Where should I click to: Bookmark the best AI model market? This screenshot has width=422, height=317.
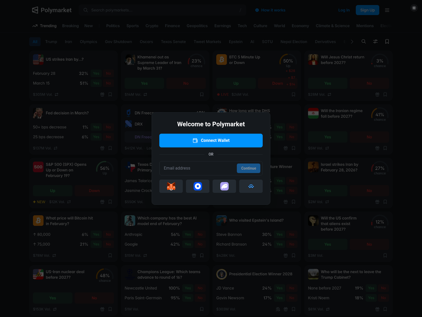pos(202,255)
